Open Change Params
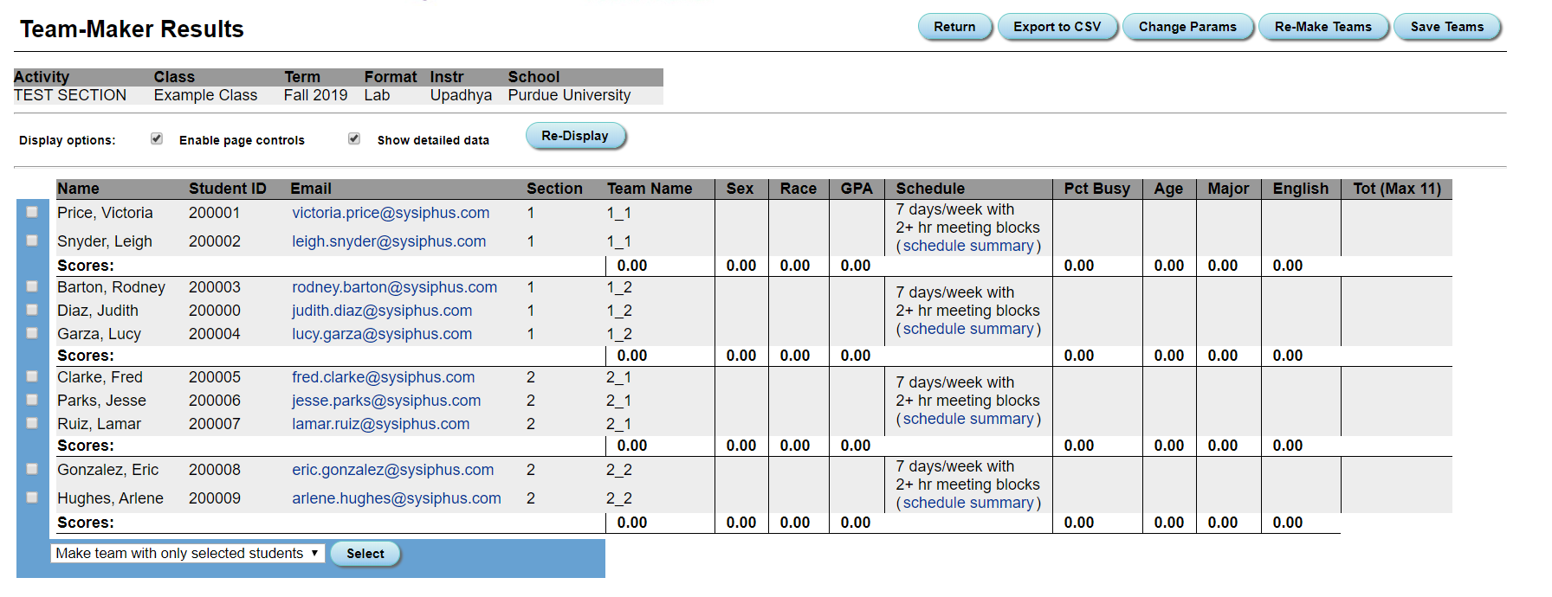The image size is (1552, 597). tap(1187, 27)
